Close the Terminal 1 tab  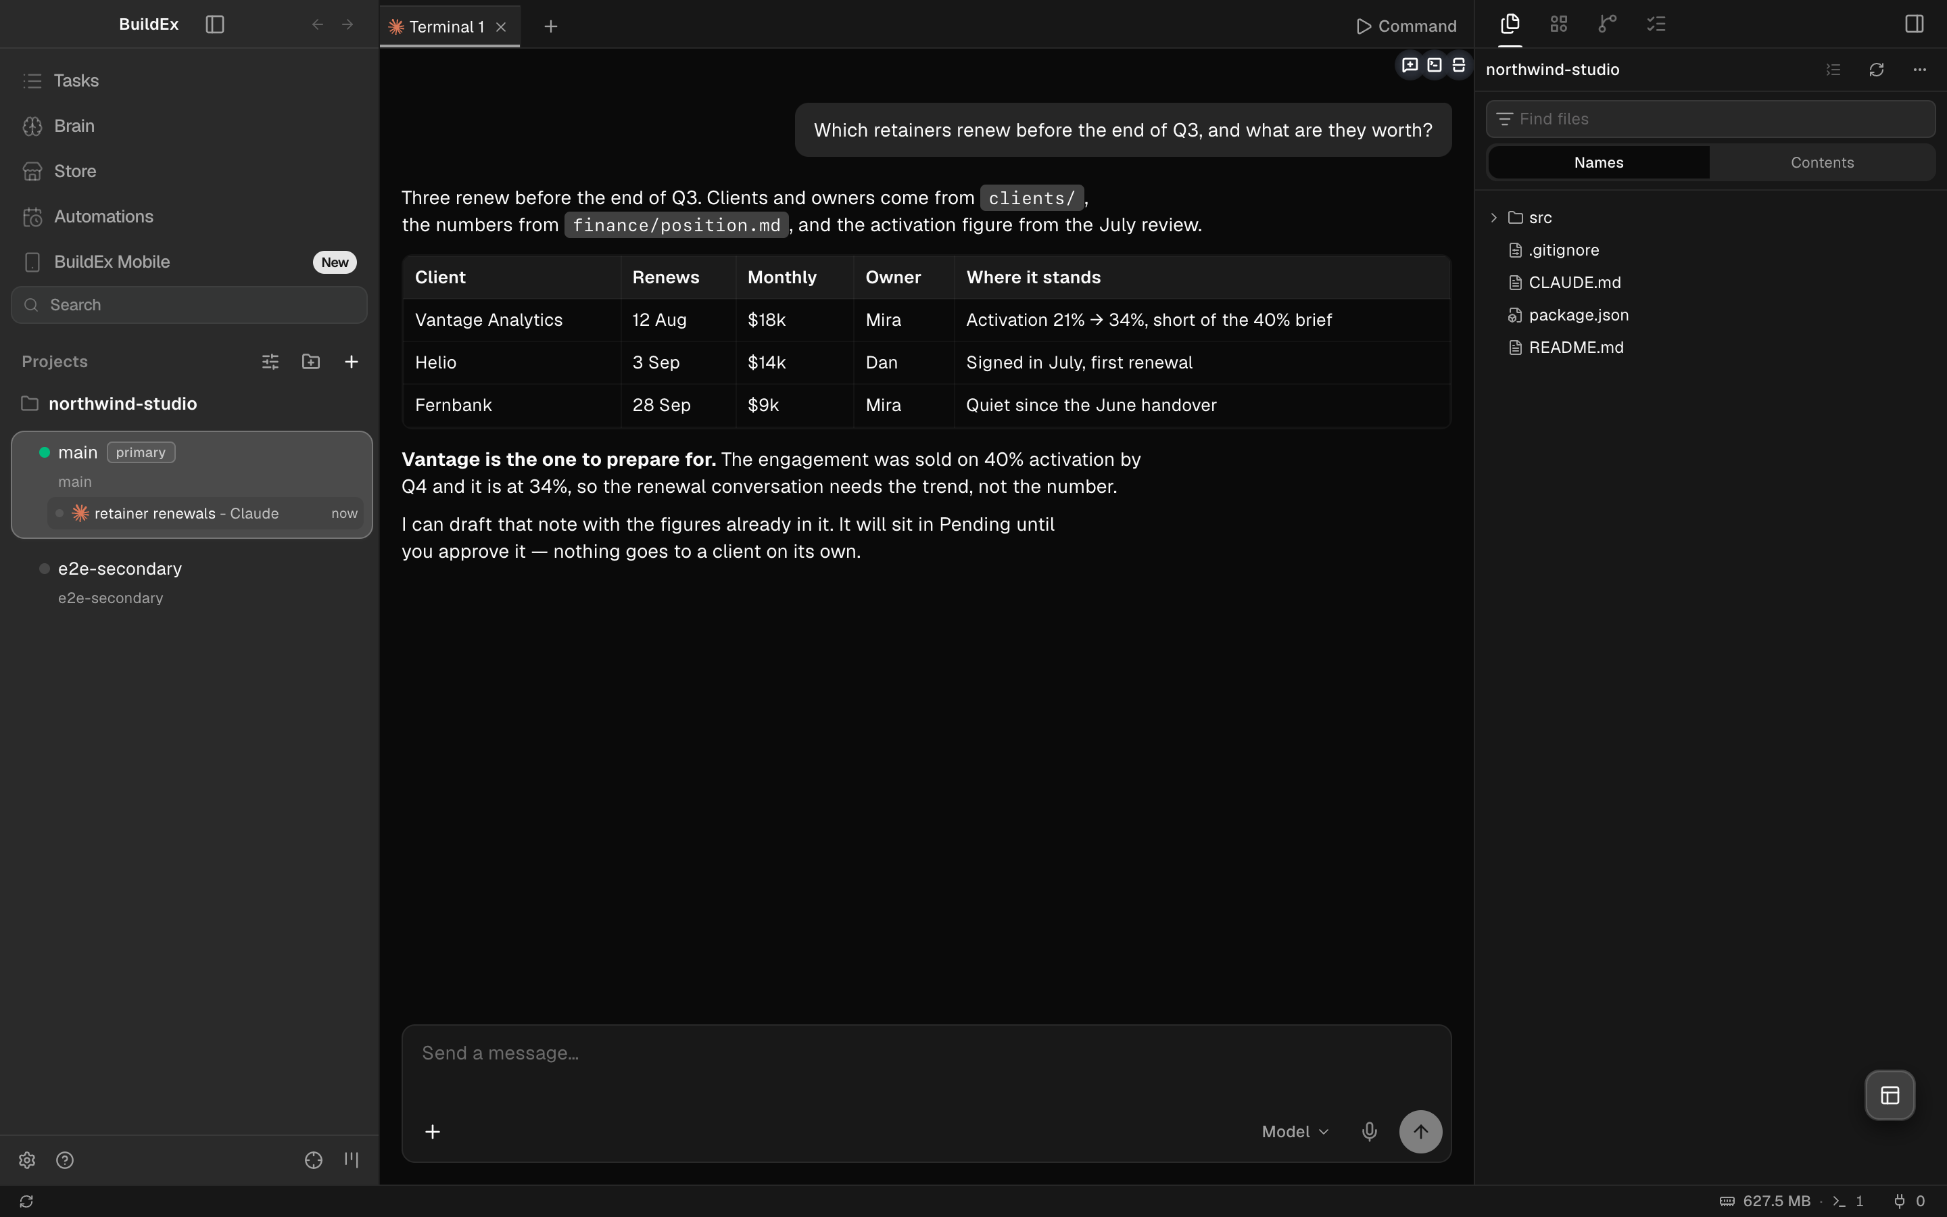(501, 26)
